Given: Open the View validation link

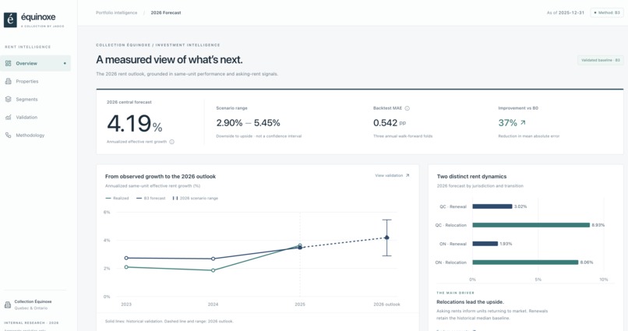Looking at the screenshot, I should (392, 175).
